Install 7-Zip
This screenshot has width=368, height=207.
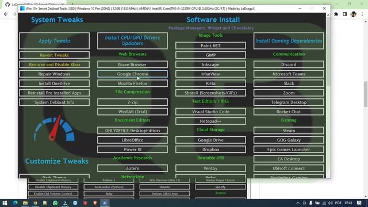[133, 102]
